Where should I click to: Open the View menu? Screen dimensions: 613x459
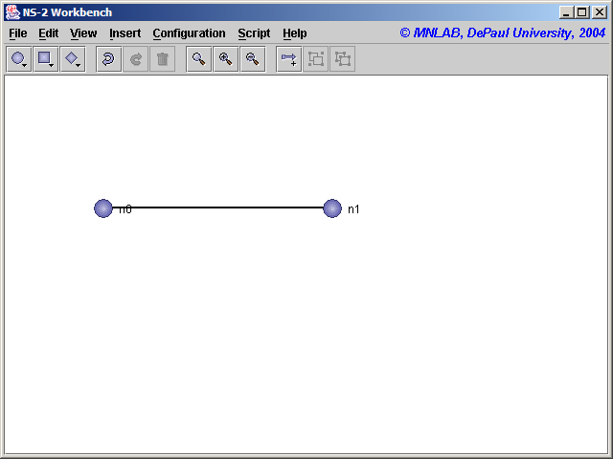click(83, 33)
